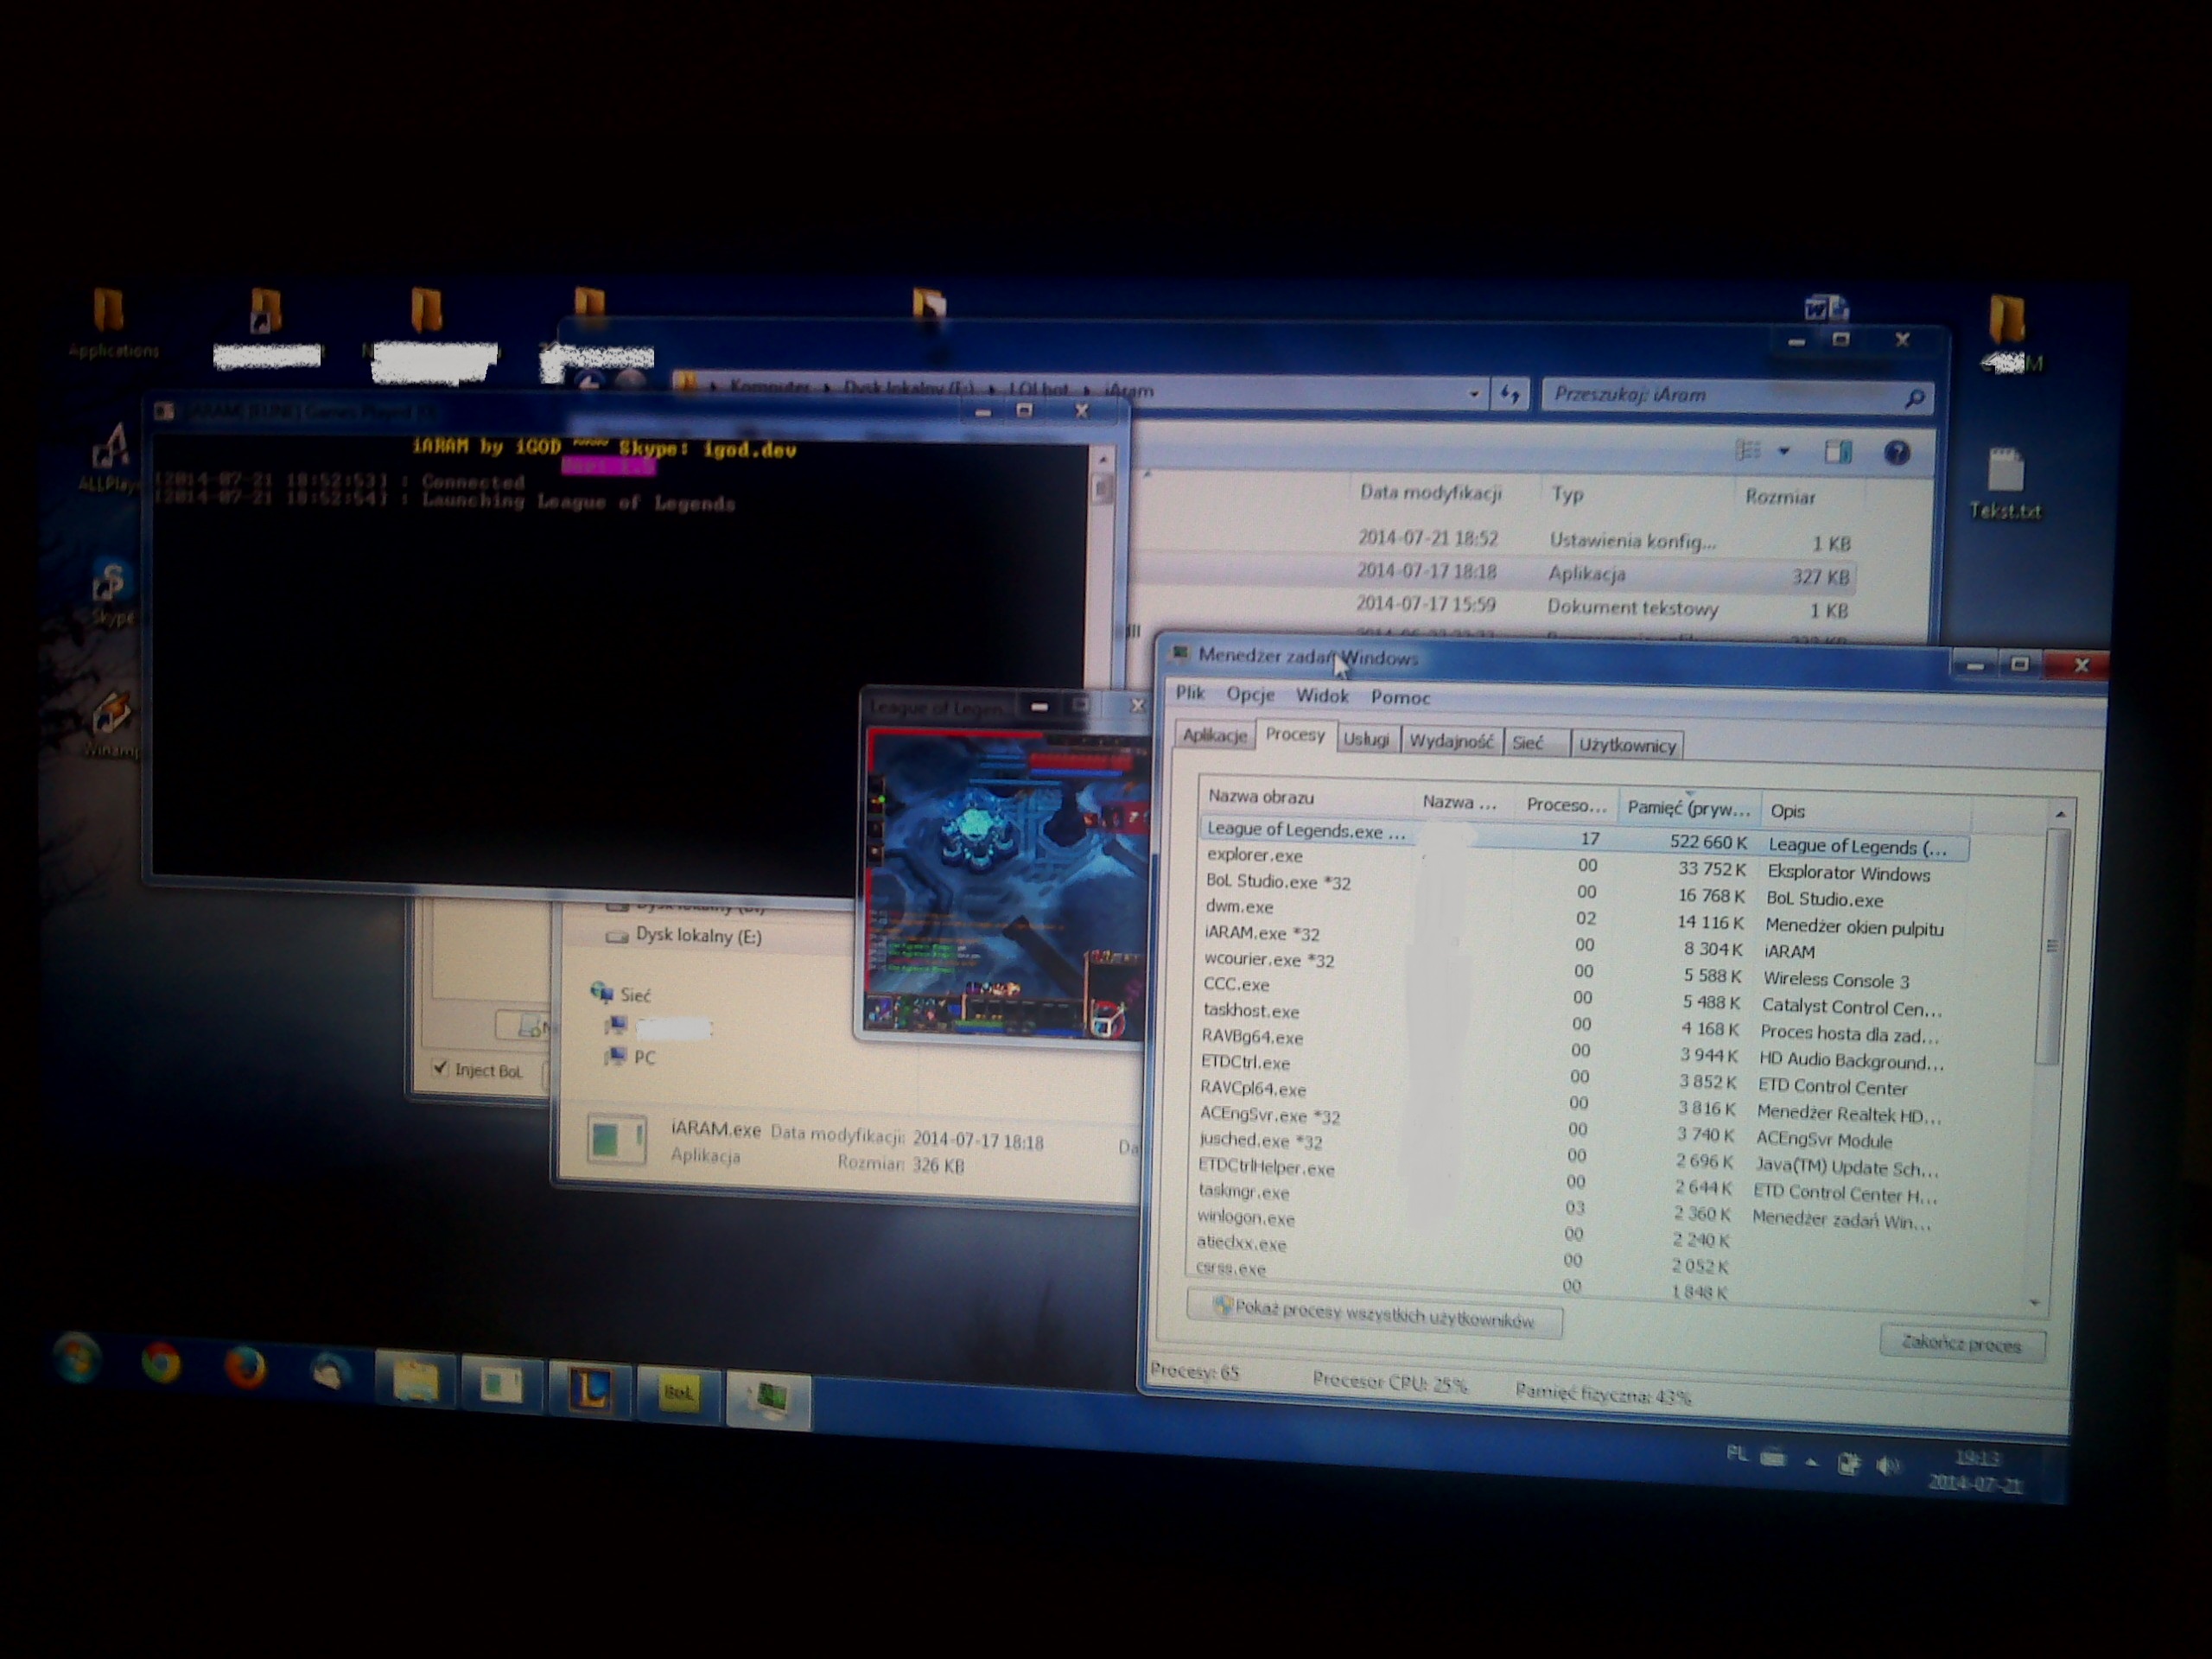Image resolution: width=2212 pixels, height=1659 pixels.
Task: Open Mozilla Firefox from the taskbar
Action: (245, 1368)
